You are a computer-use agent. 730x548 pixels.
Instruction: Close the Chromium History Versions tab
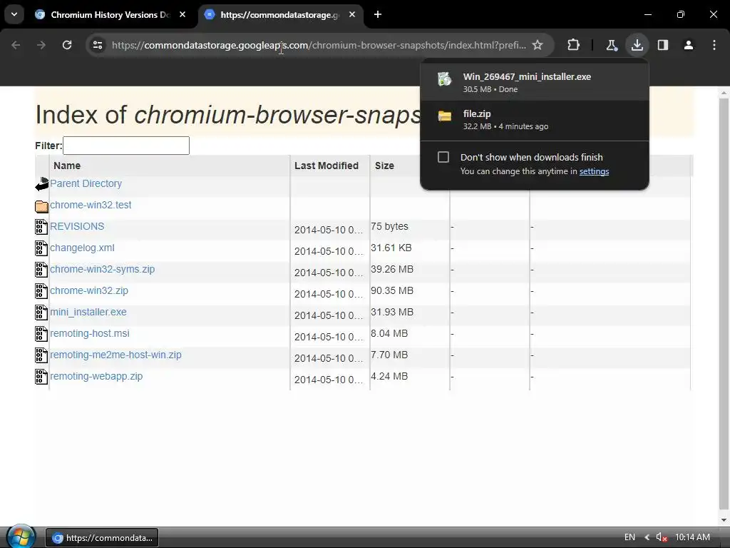(x=182, y=14)
